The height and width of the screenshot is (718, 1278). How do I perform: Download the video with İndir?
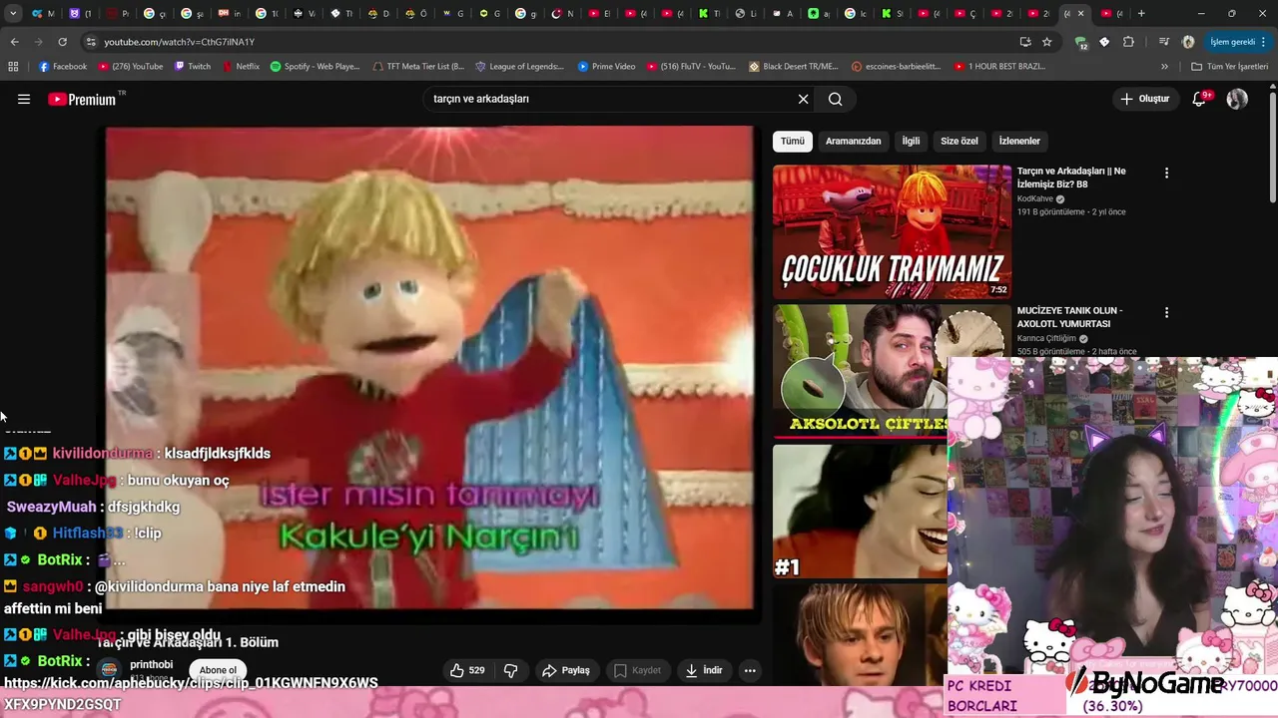pyautogui.click(x=703, y=670)
